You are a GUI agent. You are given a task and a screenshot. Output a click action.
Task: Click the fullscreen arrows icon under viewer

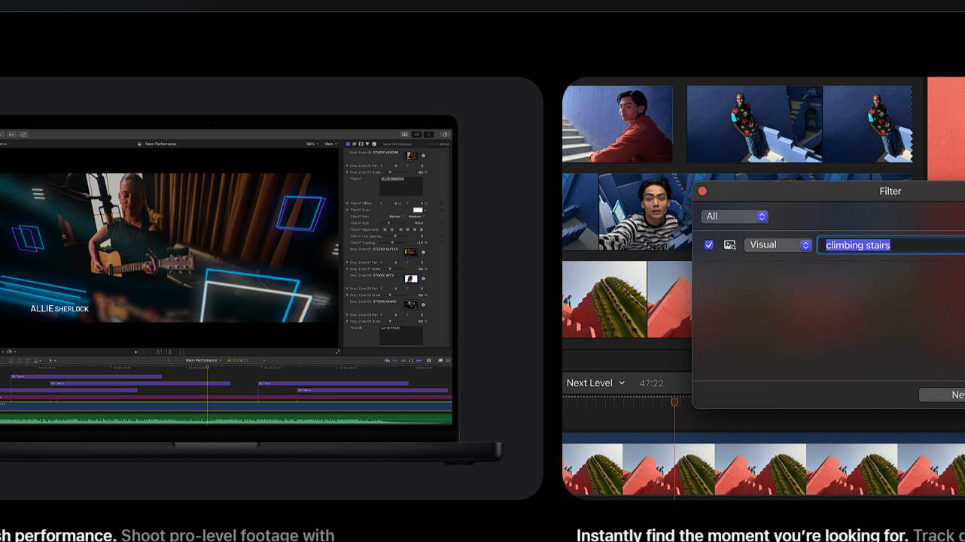[x=337, y=352]
